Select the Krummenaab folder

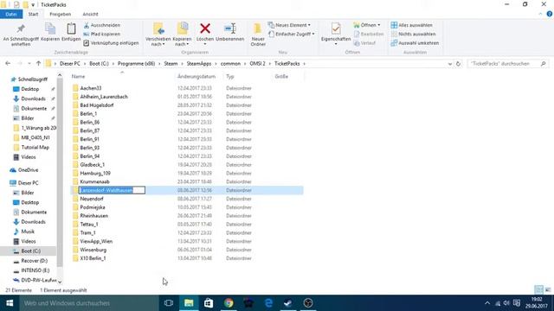[x=94, y=181]
